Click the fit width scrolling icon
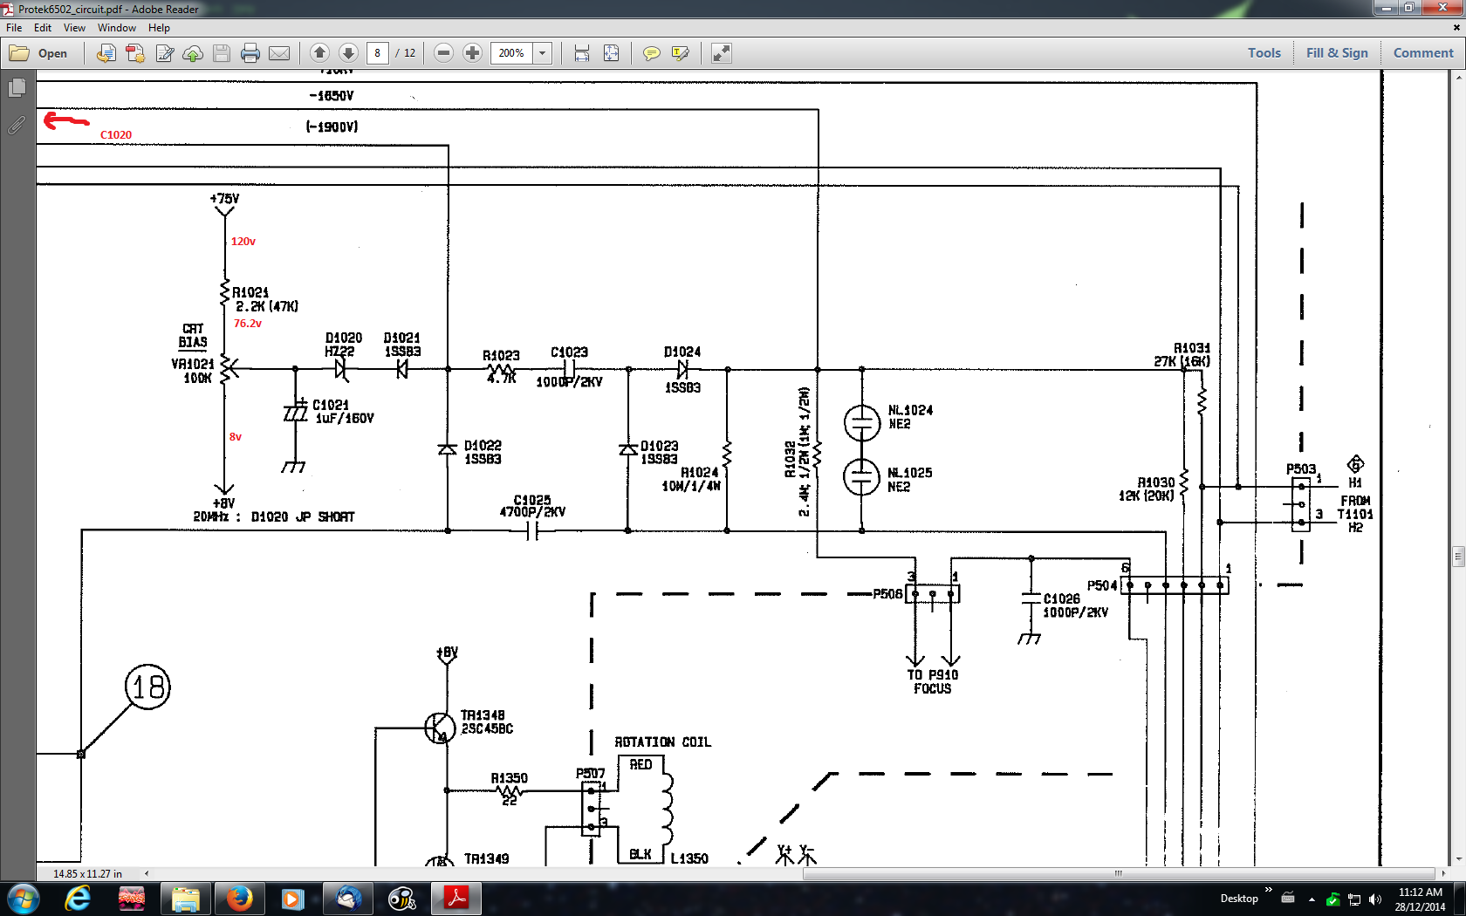The height and width of the screenshot is (916, 1466). (582, 53)
